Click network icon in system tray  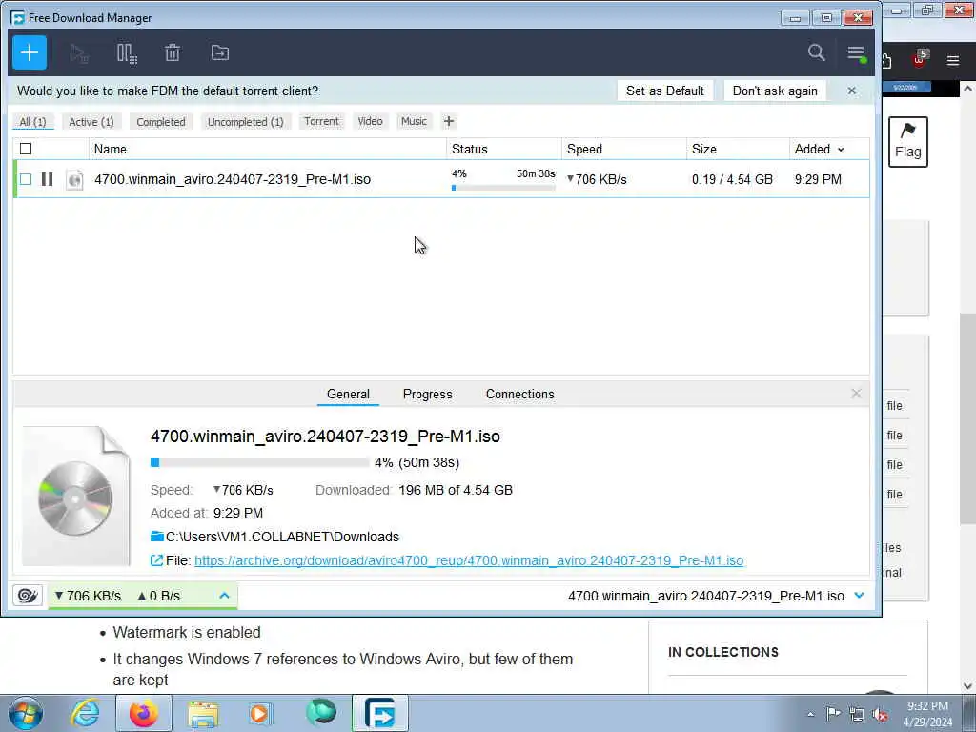tap(857, 715)
